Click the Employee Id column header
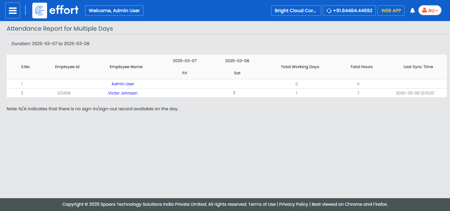The height and width of the screenshot is (211, 450). pos(67,67)
